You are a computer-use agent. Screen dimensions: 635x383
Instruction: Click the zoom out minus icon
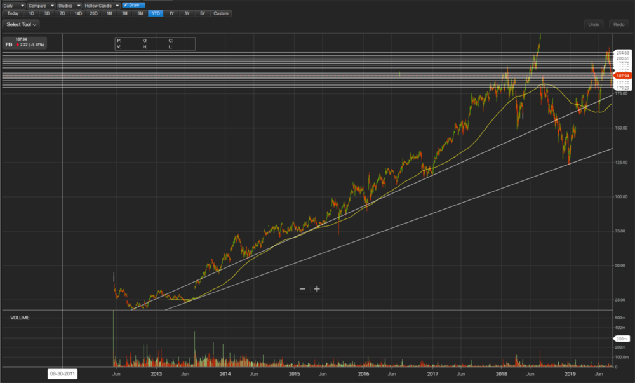(302, 289)
